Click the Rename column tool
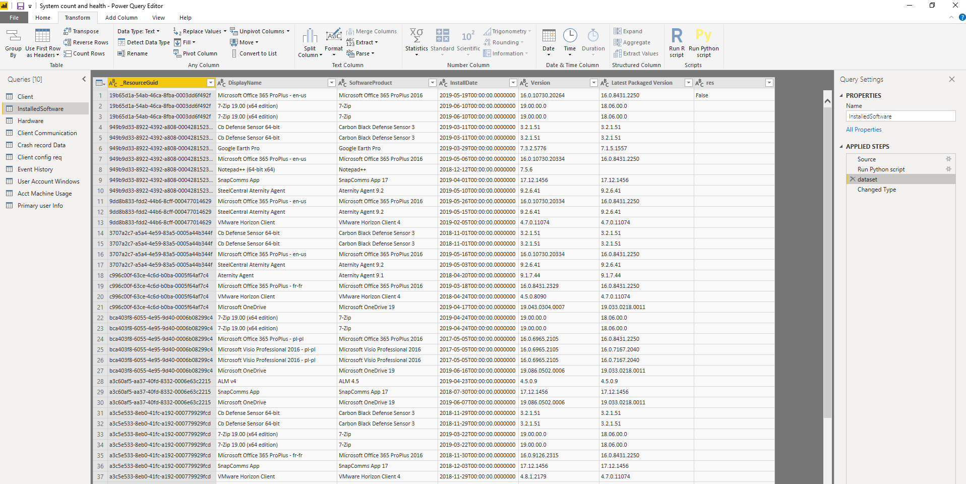This screenshot has height=484, width=966. (x=133, y=53)
